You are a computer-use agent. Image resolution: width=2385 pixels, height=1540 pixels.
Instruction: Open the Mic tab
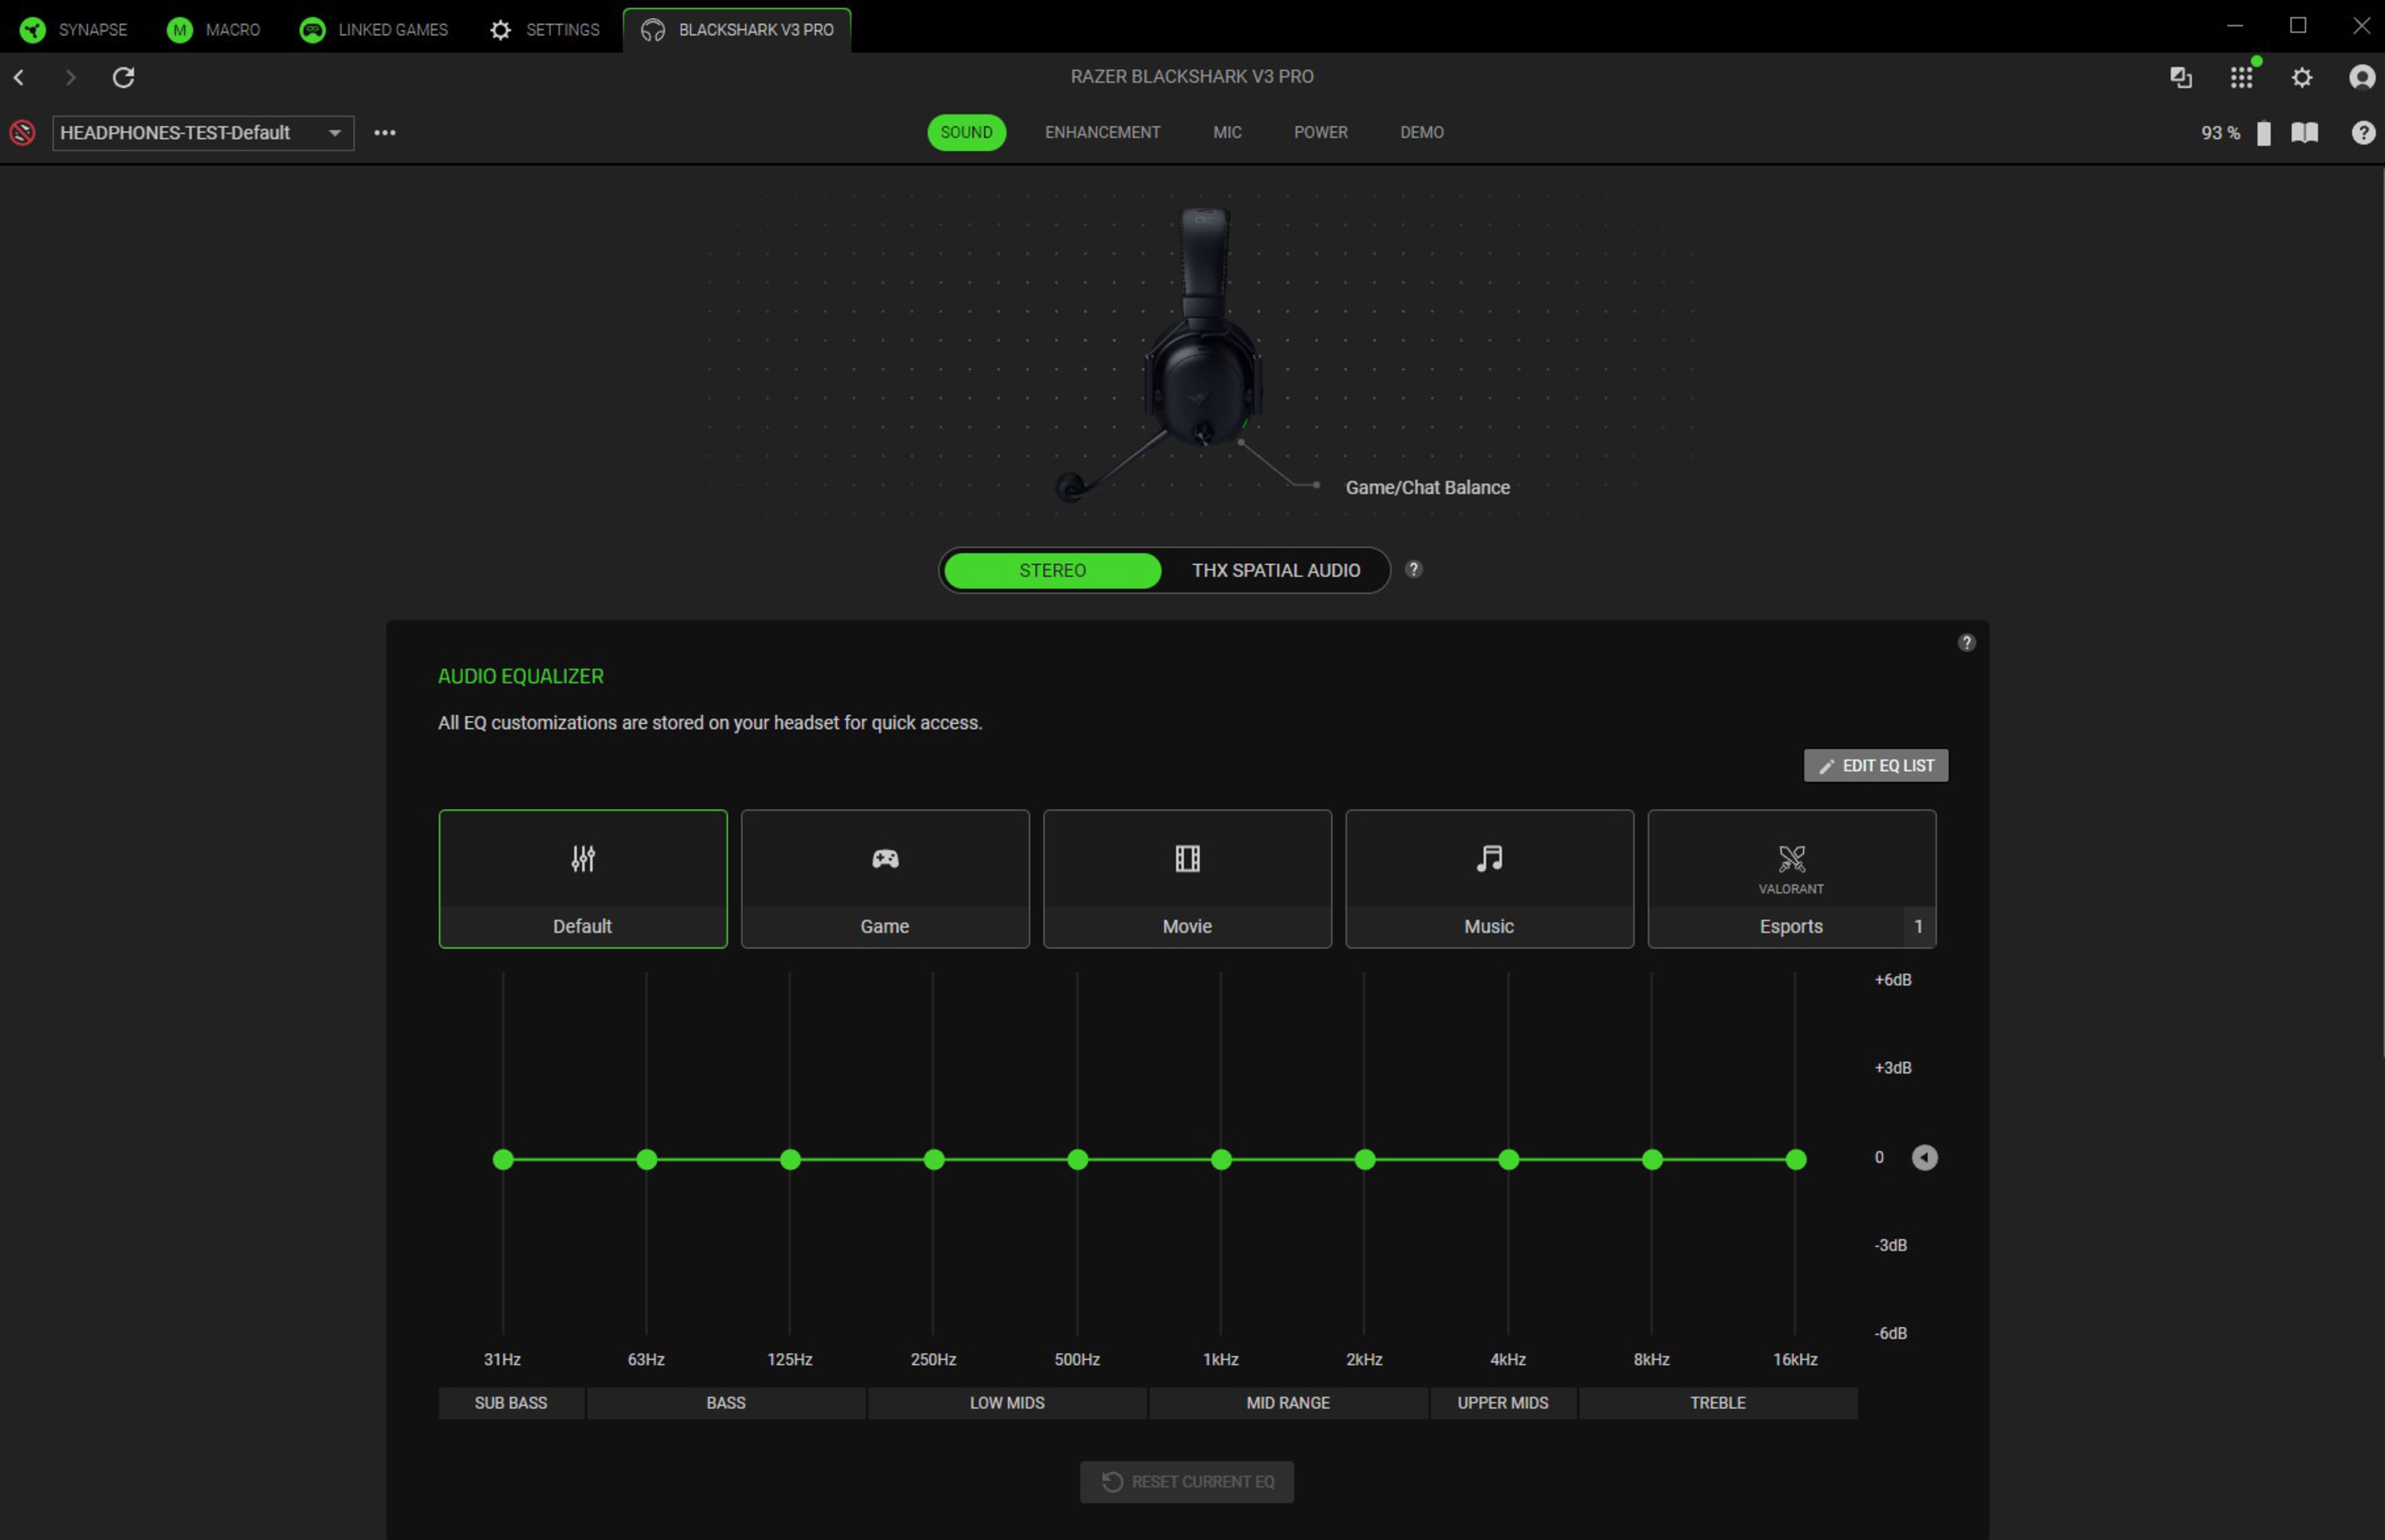point(1227,133)
